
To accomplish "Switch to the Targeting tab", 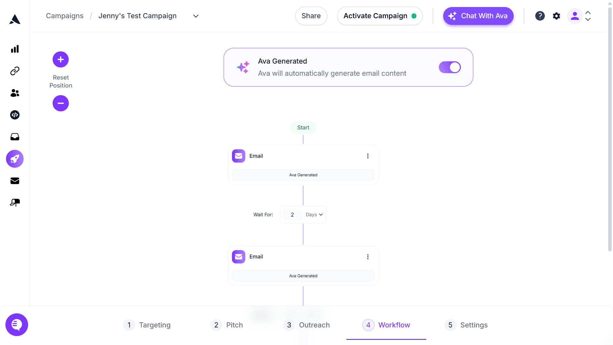I will coord(147,325).
